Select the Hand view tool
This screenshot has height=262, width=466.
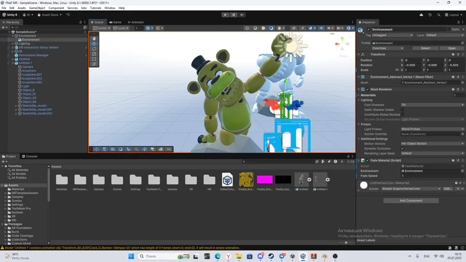[x=94, y=38]
